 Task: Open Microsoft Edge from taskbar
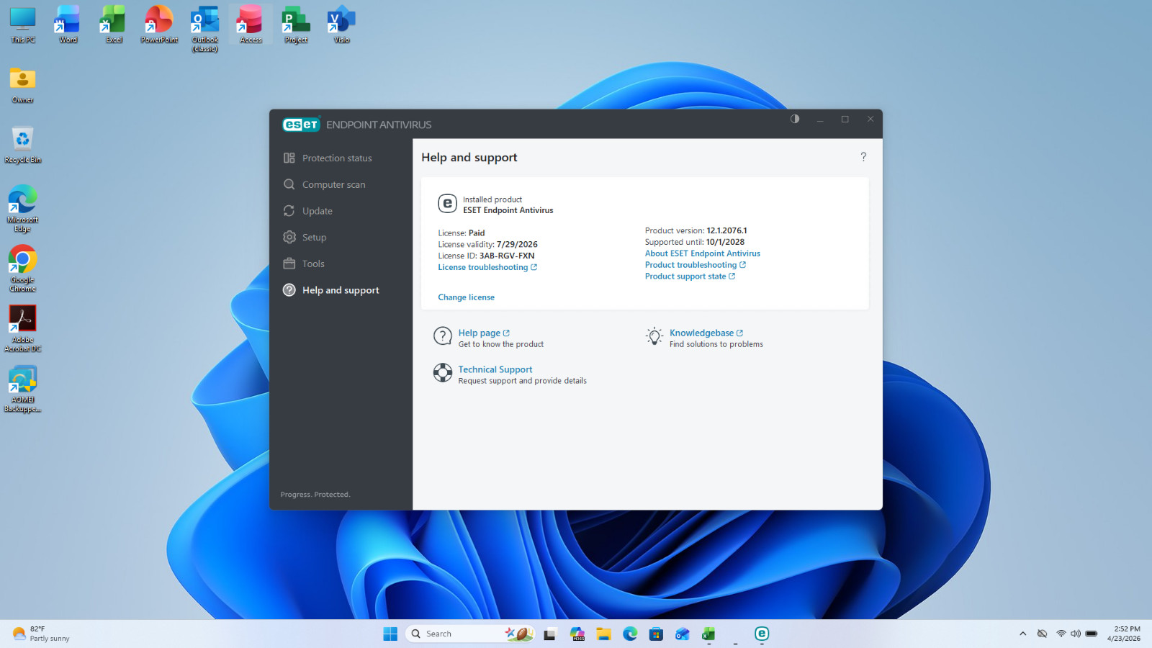click(x=630, y=634)
